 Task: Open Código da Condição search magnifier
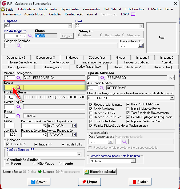[19, 46]
